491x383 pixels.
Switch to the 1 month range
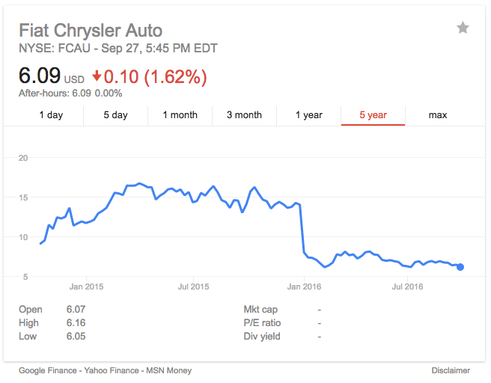pyautogui.click(x=180, y=115)
